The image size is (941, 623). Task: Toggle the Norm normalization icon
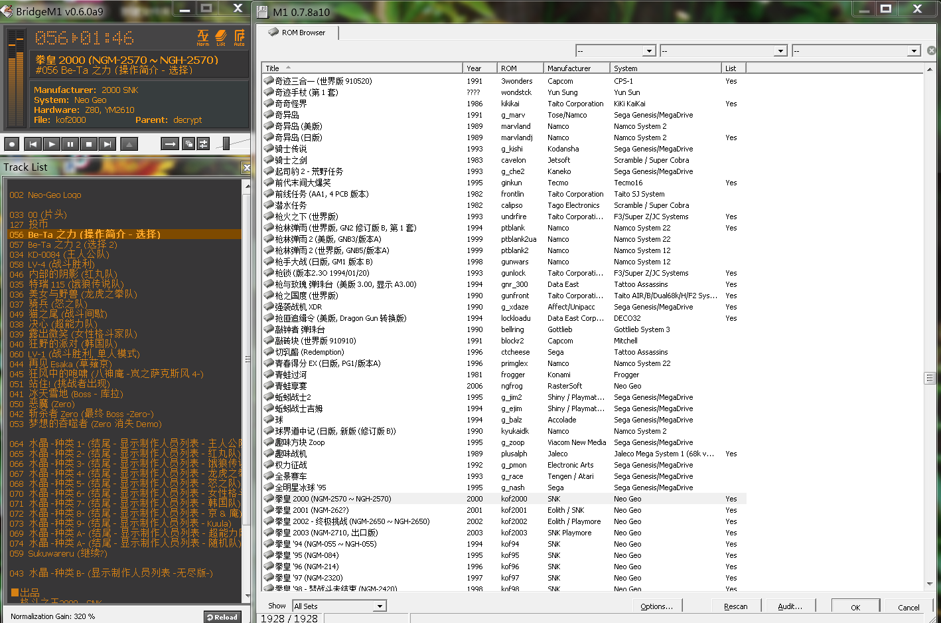pos(203,37)
